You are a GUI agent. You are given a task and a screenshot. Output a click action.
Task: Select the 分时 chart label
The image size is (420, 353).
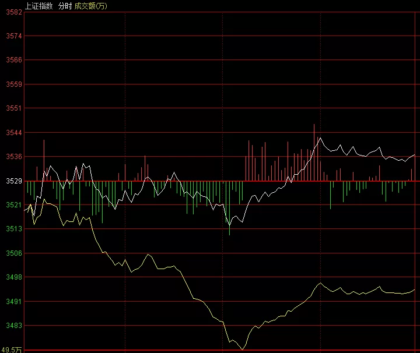[x=65, y=6]
